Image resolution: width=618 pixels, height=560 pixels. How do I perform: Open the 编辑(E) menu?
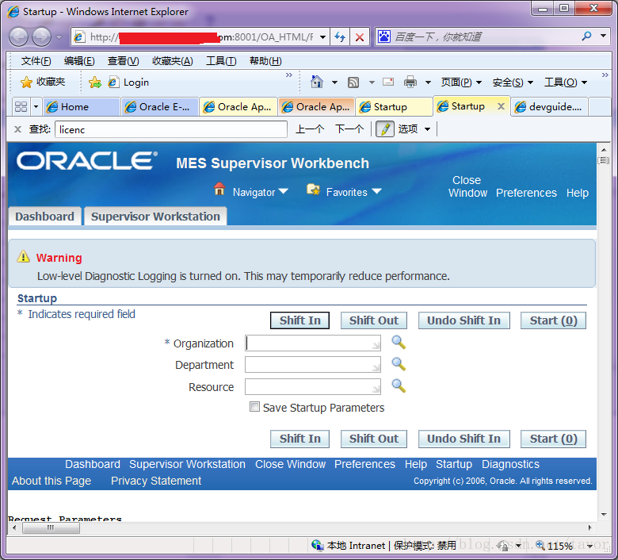pyautogui.click(x=79, y=61)
